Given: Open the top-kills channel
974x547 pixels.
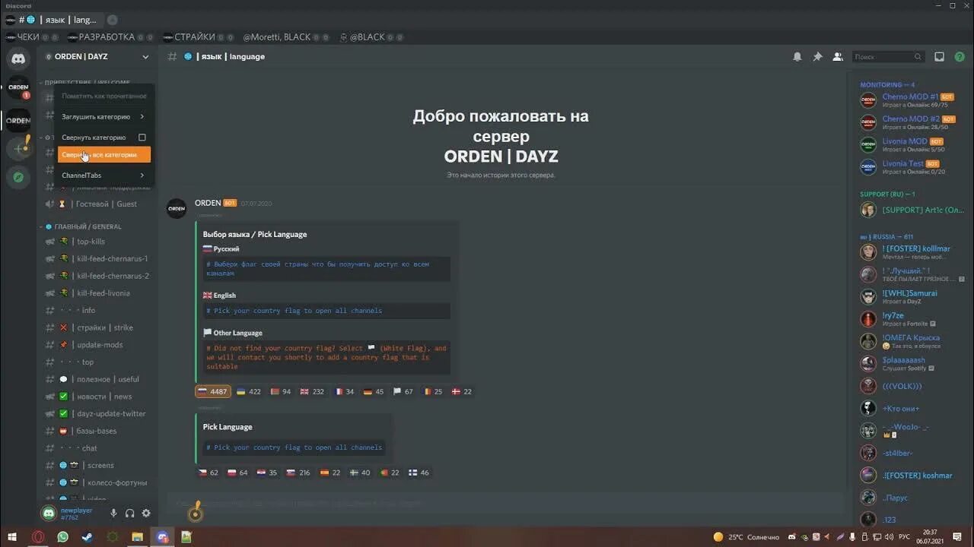Looking at the screenshot, I should (x=99, y=242).
